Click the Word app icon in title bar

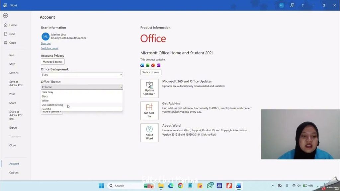pos(5,5)
